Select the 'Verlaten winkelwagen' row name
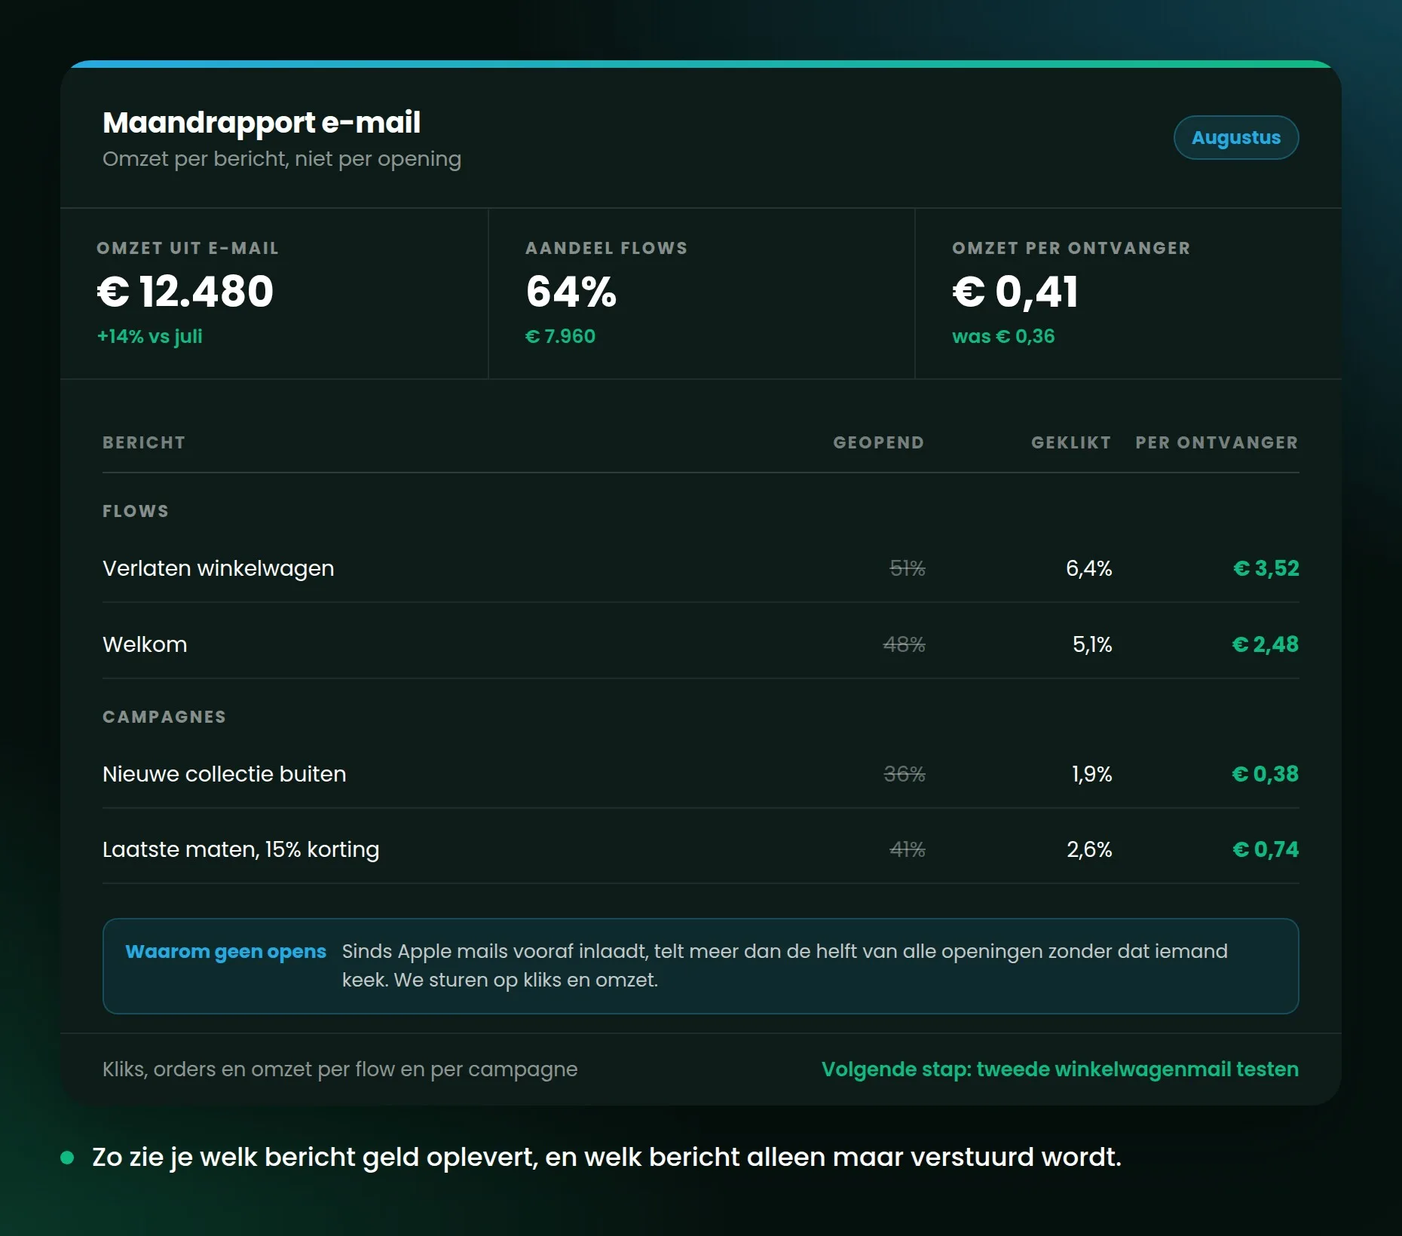 pos(219,568)
